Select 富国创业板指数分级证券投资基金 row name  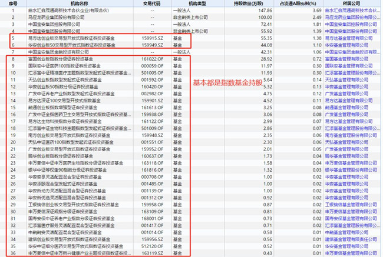61,59
